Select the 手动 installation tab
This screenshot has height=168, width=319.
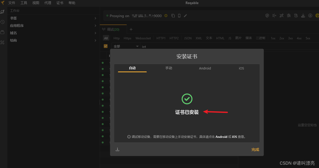pos(169,68)
